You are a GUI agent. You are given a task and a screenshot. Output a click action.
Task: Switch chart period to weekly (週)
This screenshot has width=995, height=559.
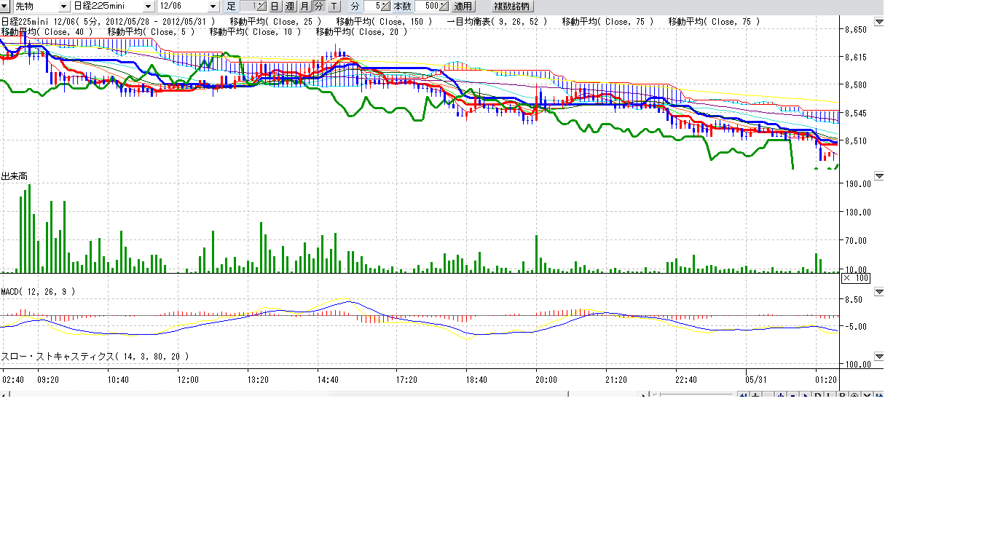click(x=289, y=7)
